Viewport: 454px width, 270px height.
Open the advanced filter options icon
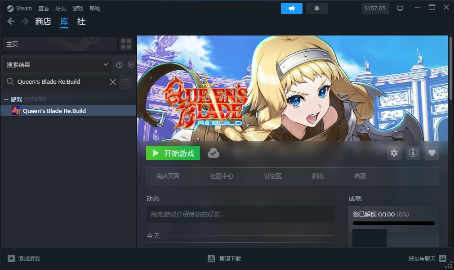click(x=126, y=82)
